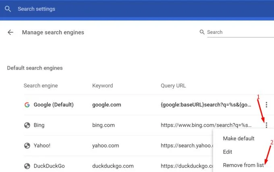This screenshot has width=274, height=172.
Task: Click the Google logo icon
Action: click(27, 105)
